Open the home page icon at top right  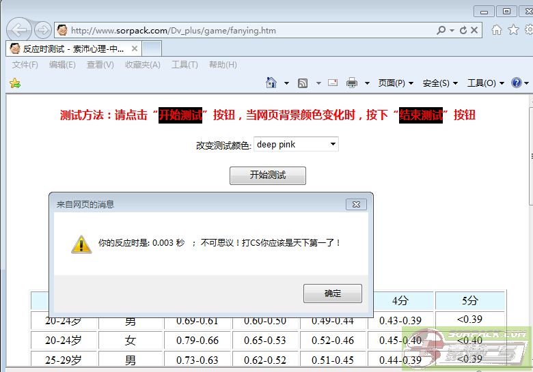497,30
